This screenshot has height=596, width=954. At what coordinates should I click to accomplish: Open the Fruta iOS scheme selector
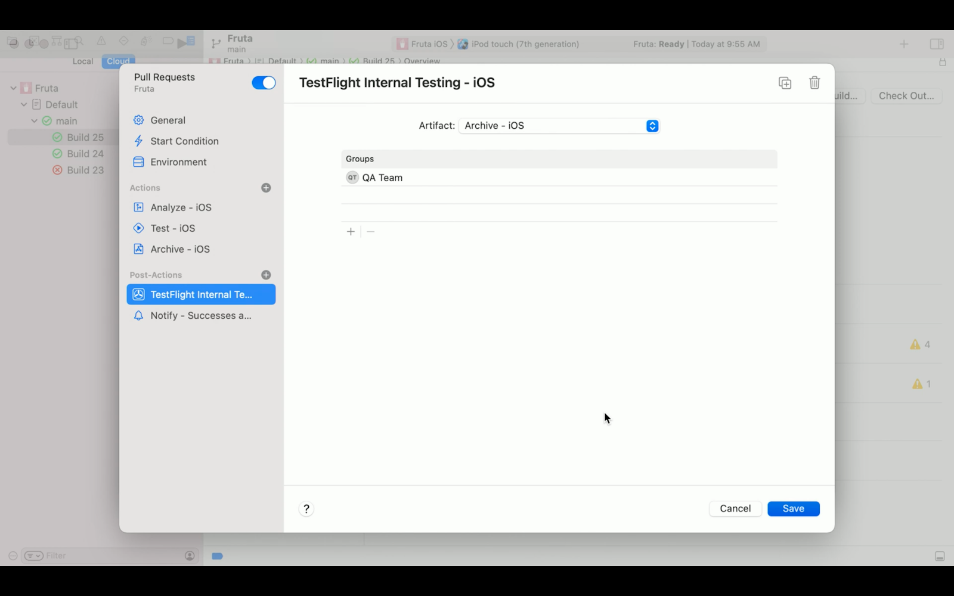pyautogui.click(x=422, y=44)
